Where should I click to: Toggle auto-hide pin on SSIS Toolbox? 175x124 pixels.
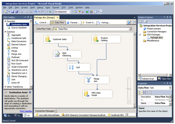click(28, 17)
